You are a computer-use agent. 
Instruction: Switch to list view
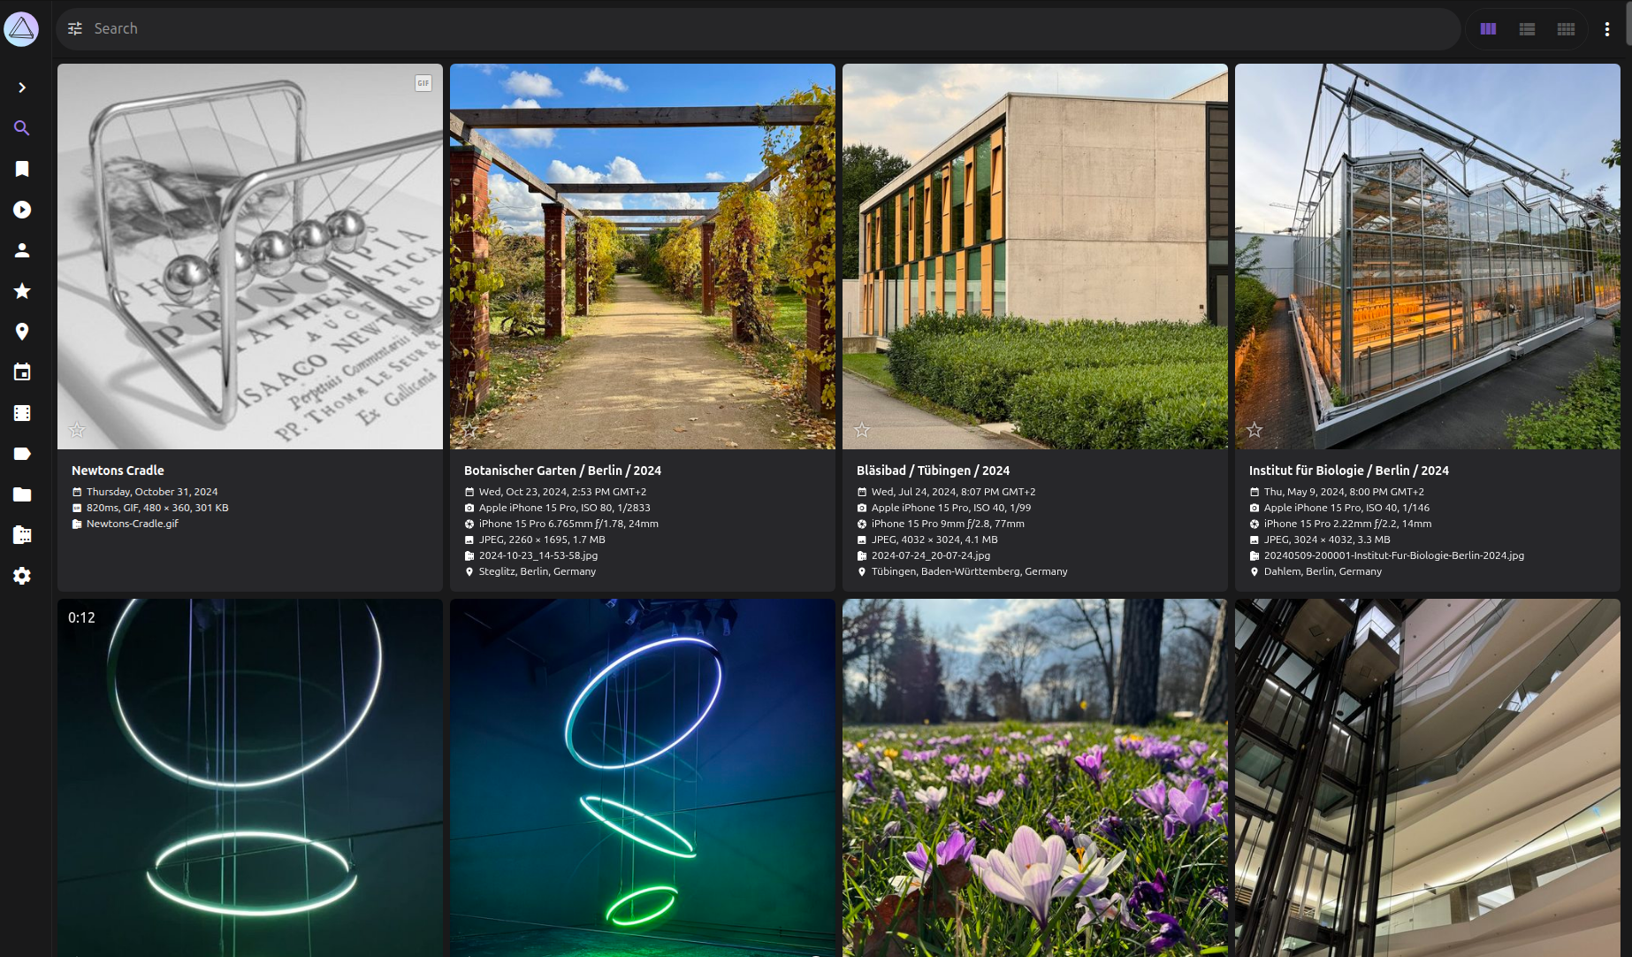click(x=1527, y=29)
